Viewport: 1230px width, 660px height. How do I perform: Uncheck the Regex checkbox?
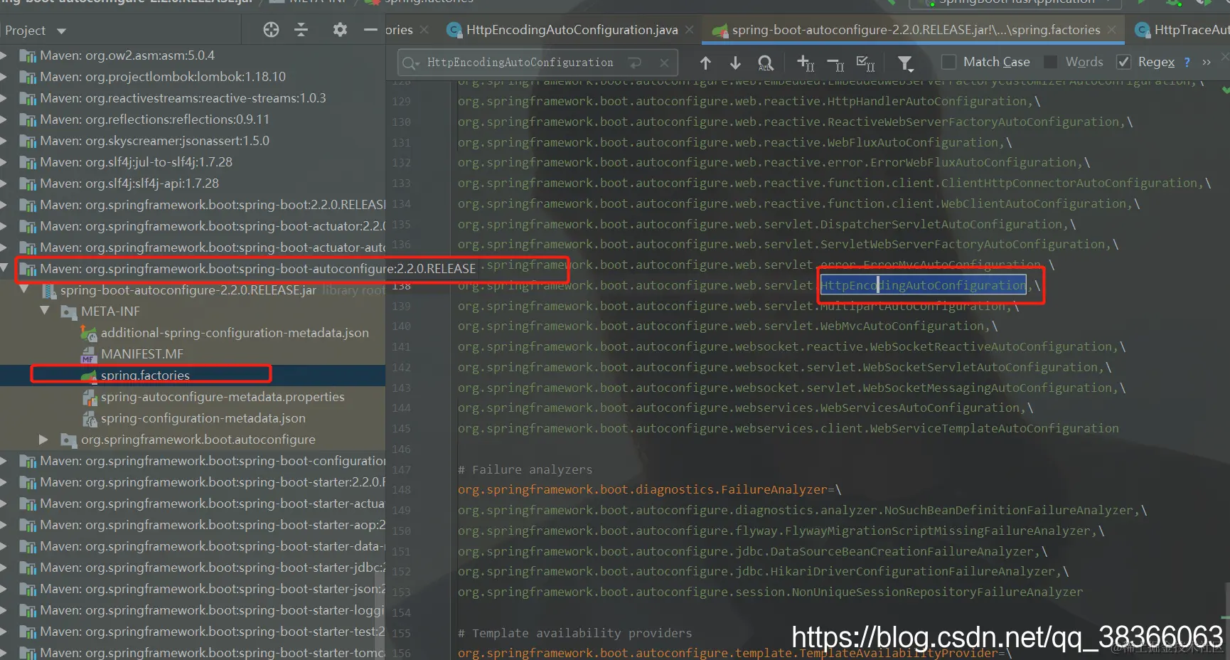click(x=1123, y=62)
